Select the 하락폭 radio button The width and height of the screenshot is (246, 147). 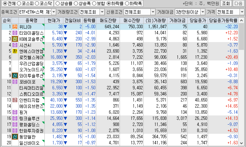pyautogui.click(x=127, y=3)
